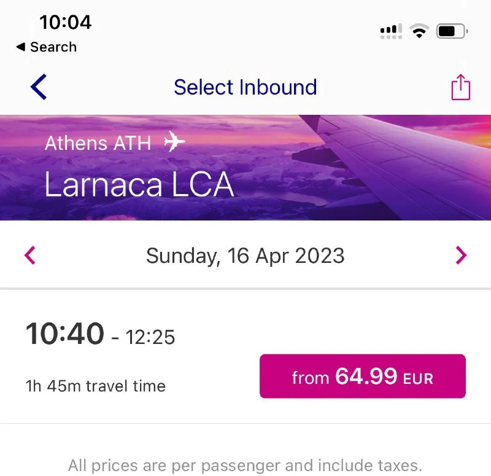This screenshot has width=491, height=476.
Task: Tap the per passenger prices disclaimer
Action: [245, 465]
